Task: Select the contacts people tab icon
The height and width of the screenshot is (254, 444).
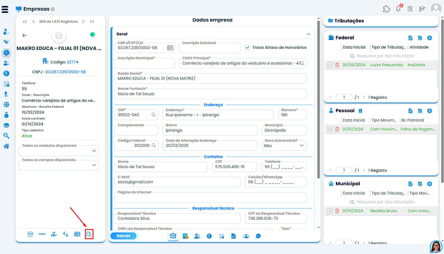Action: pyautogui.click(x=197, y=236)
